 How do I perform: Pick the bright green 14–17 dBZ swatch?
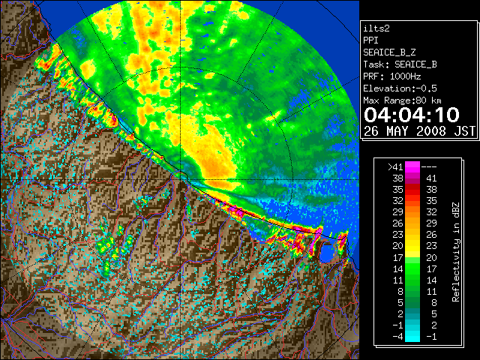point(412,268)
